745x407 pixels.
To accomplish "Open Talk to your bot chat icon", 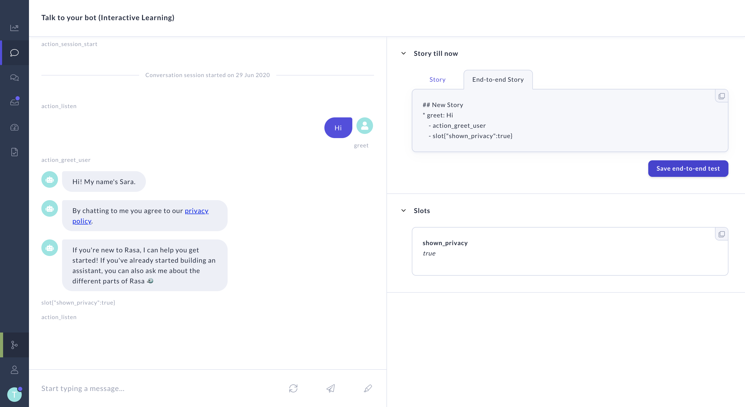I will (14, 52).
